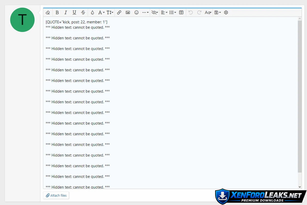
Task: Click the Insert image icon
Action: 128,12
